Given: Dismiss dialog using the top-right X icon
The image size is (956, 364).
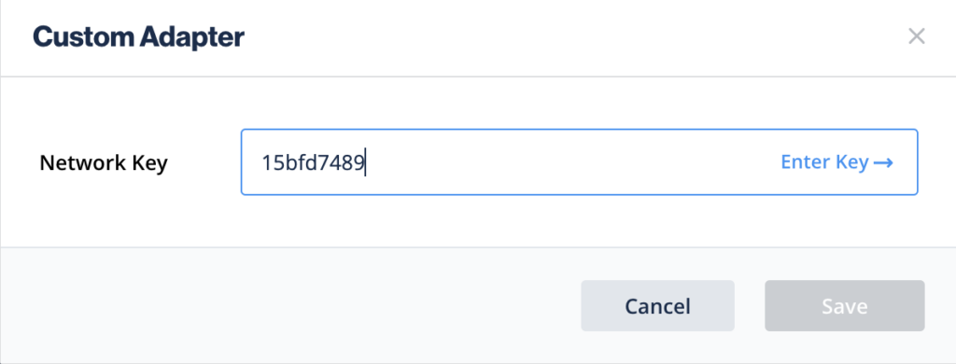Looking at the screenshot, I should [x=917, y=36].
